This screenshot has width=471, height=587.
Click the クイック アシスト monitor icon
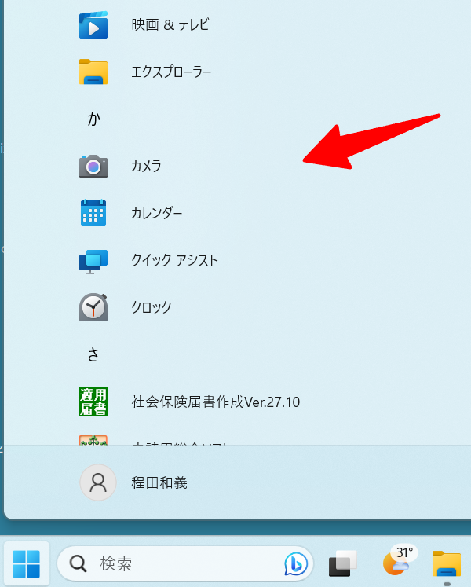93,260
